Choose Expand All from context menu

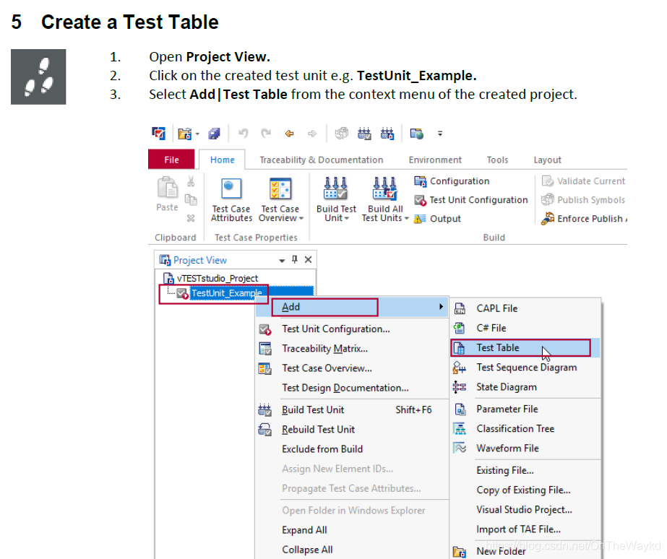tap(304, 530)
